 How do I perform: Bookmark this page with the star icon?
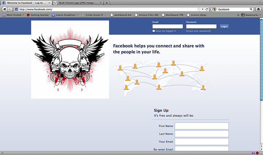coord(199,9)
